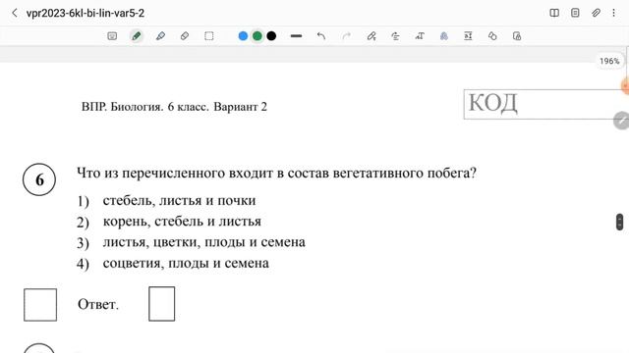
Task: Click the document title vpr2023-6kl-bi-lin-var5-2
Action: [x=86, y=13]
